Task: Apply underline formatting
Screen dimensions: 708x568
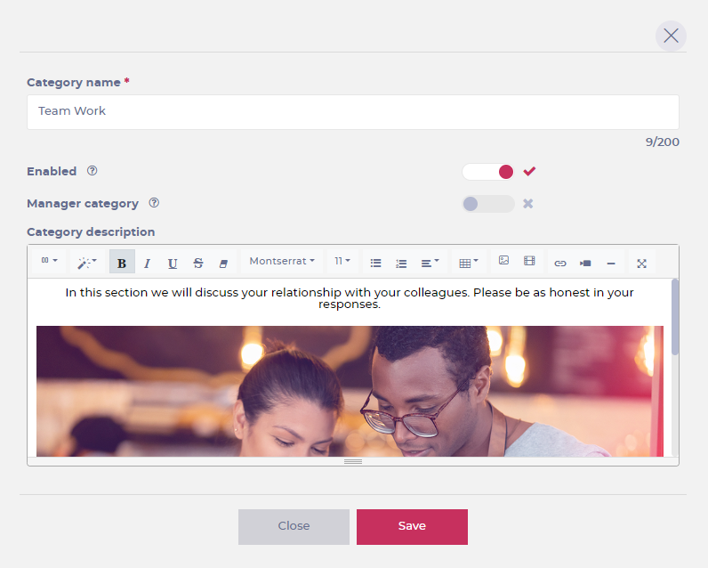Action: click(x=173, y=263)
